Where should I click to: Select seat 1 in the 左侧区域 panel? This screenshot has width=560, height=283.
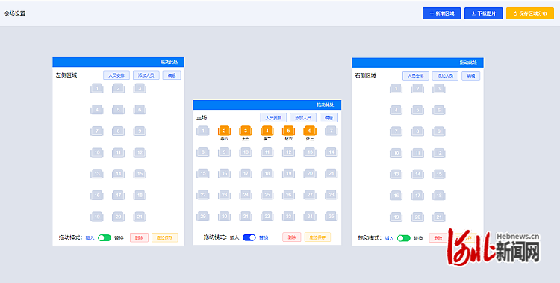pyautogui.click(x=97, y=88)
